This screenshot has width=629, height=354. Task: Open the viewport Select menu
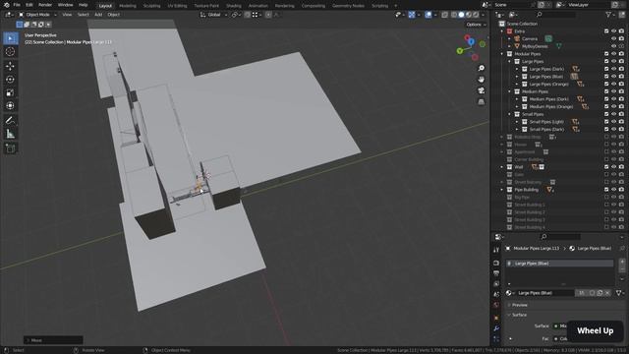point(83,15)
